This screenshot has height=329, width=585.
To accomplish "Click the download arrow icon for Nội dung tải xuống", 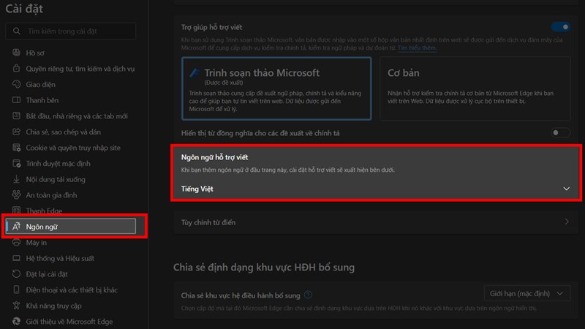I will click(16, 179).
